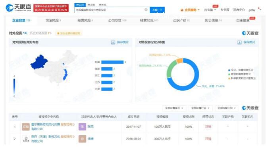Click the orange donut chart segment
The height and width of the screenshot is (154, 266).
179,60
